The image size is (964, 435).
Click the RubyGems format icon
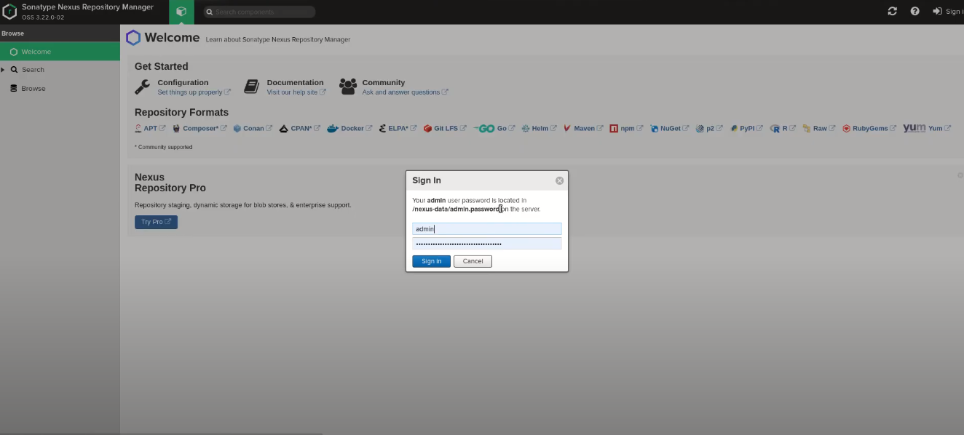point(847,129)
